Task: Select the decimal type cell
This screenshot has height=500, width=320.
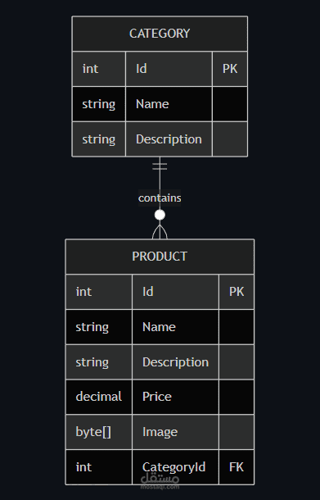Action: coord(99,397)
